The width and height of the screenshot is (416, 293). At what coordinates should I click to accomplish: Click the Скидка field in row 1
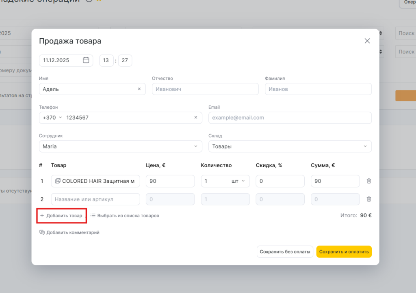[x=280, y=181]
